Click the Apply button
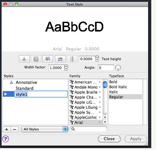156x150 pixels. click(136, 139)
